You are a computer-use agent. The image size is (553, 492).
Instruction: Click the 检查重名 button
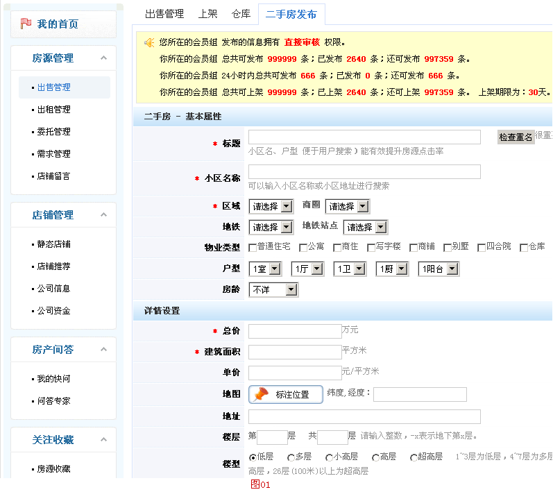tap(516, 137)
